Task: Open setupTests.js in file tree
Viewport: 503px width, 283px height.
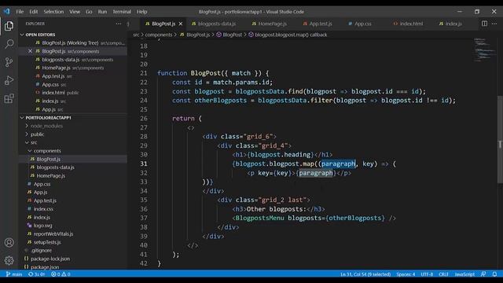Action: 72,242
